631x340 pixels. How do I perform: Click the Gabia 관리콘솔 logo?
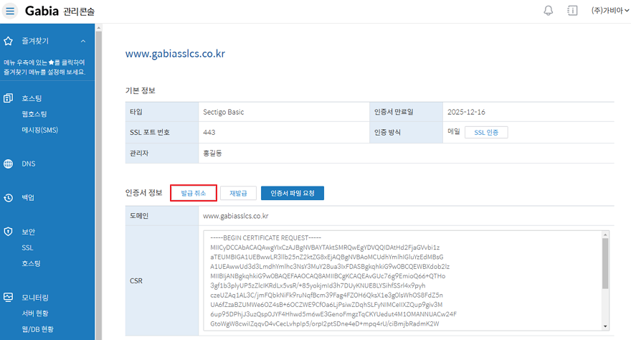pos(60,11)
